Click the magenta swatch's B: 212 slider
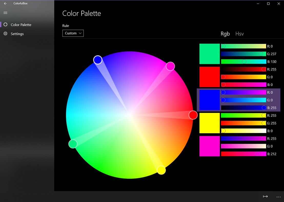 click(244, 154)
